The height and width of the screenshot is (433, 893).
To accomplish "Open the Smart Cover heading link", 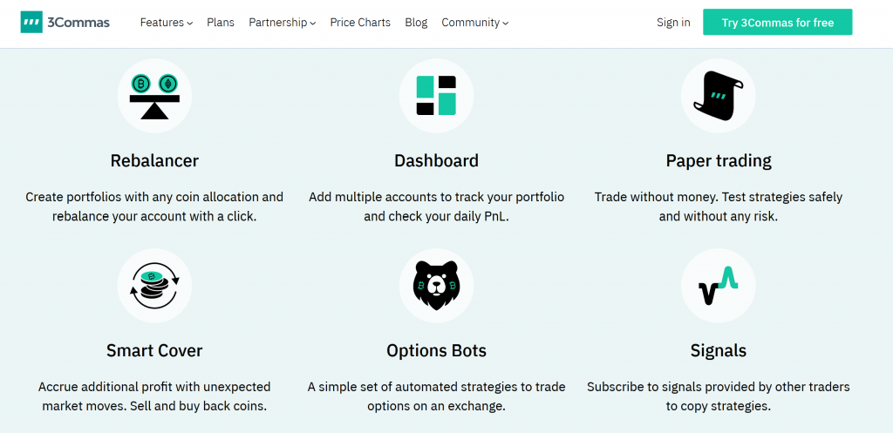I will [x=154, y=350].
